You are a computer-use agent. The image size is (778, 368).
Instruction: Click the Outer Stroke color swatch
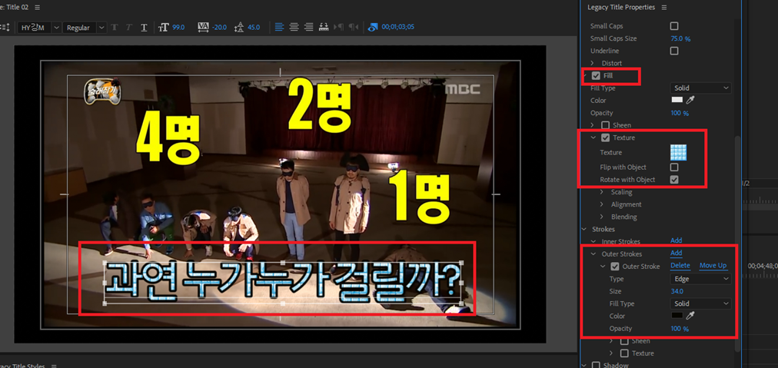677,316
